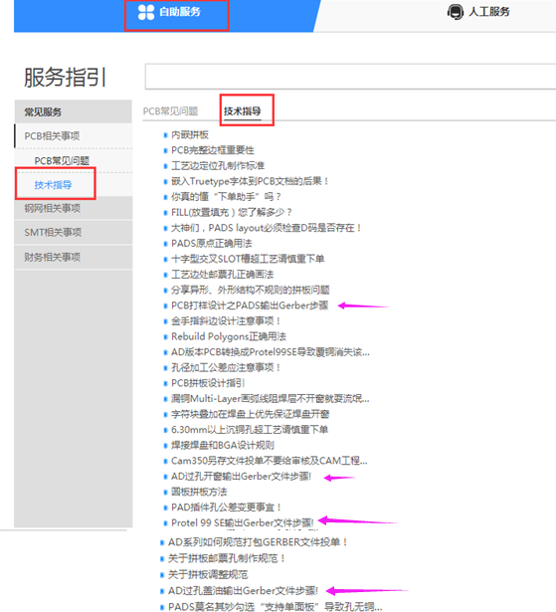Viewport: 556px width, 612px height.
Task: Click the search input field
Action: [x=350, y=77]
